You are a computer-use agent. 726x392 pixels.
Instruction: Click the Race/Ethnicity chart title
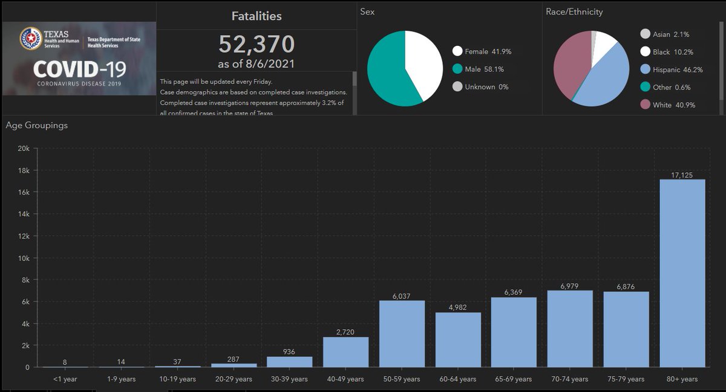[x=574, y=11]
